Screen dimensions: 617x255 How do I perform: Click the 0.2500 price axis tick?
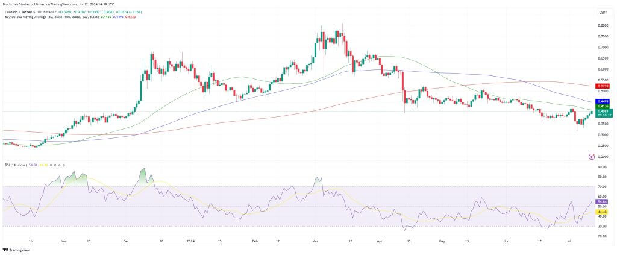[602, 146]
